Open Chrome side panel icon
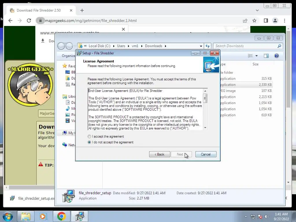This screenshot has height=222, width=296. (x=266, y=21)
